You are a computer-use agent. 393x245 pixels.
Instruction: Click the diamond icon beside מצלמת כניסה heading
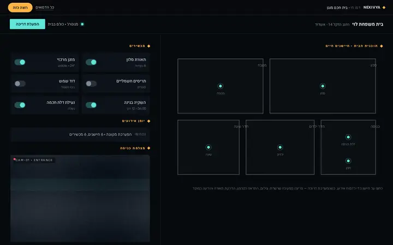point(148,148)
